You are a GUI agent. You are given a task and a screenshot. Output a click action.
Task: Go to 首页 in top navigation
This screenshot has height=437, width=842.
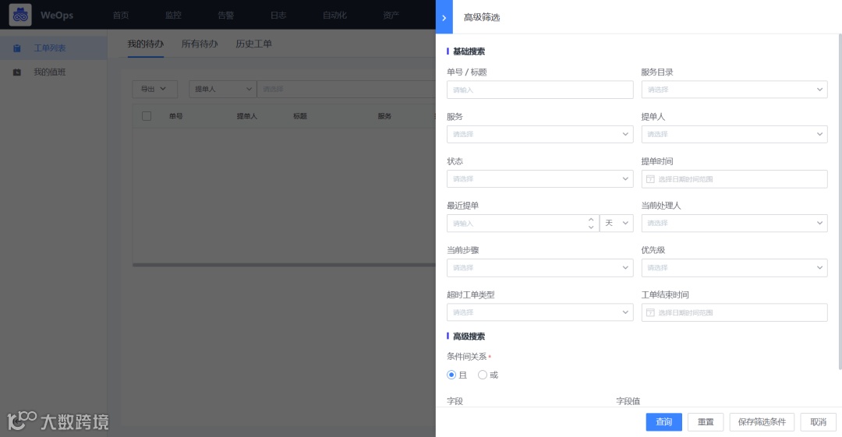[x=121, y=15]
